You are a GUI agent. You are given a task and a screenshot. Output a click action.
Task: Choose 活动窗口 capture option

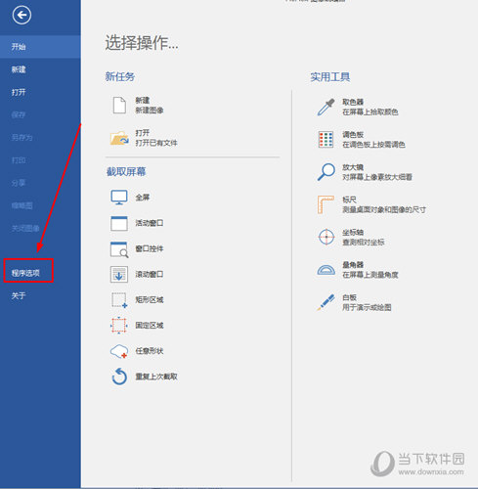150,223
